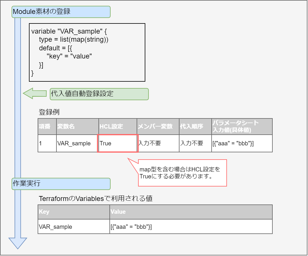The image size is (308, 256).
Task: Select VAR_sample cell in 登録例 table
Action: click(x=77, y=143)
